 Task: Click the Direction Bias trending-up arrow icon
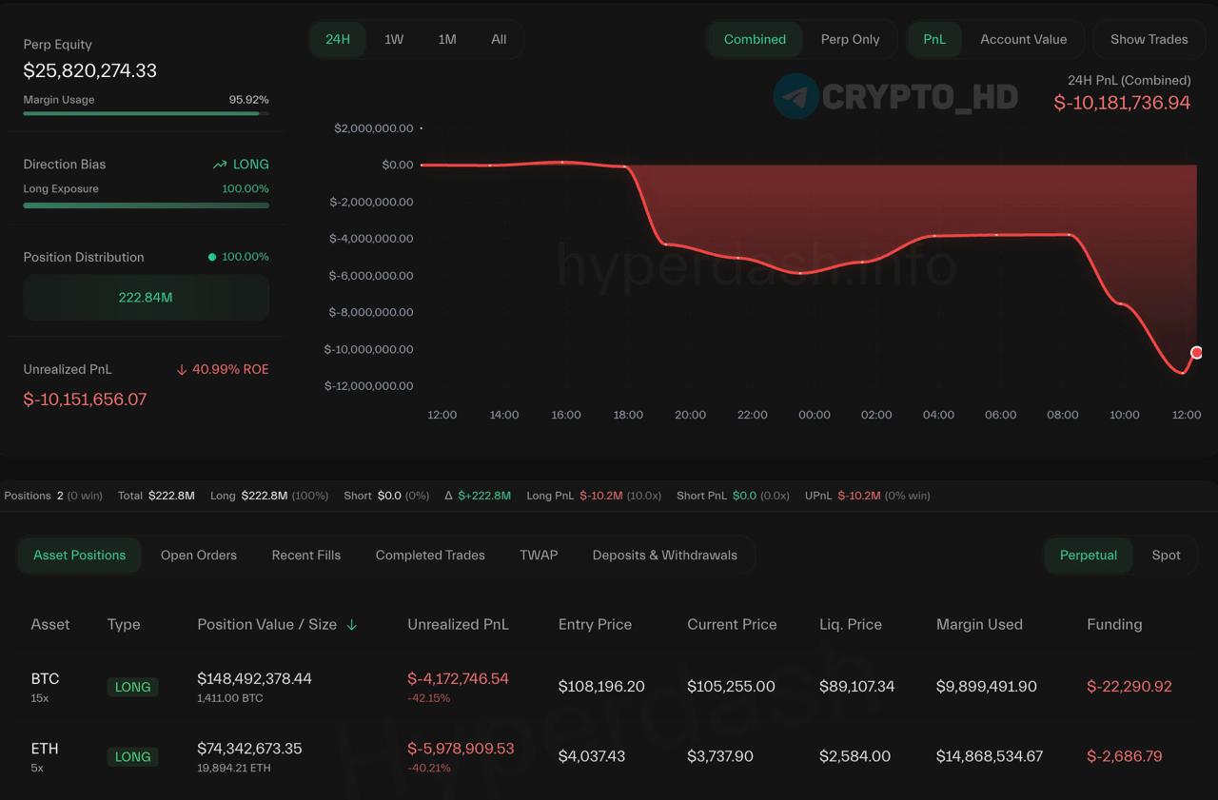pos(220,165)
